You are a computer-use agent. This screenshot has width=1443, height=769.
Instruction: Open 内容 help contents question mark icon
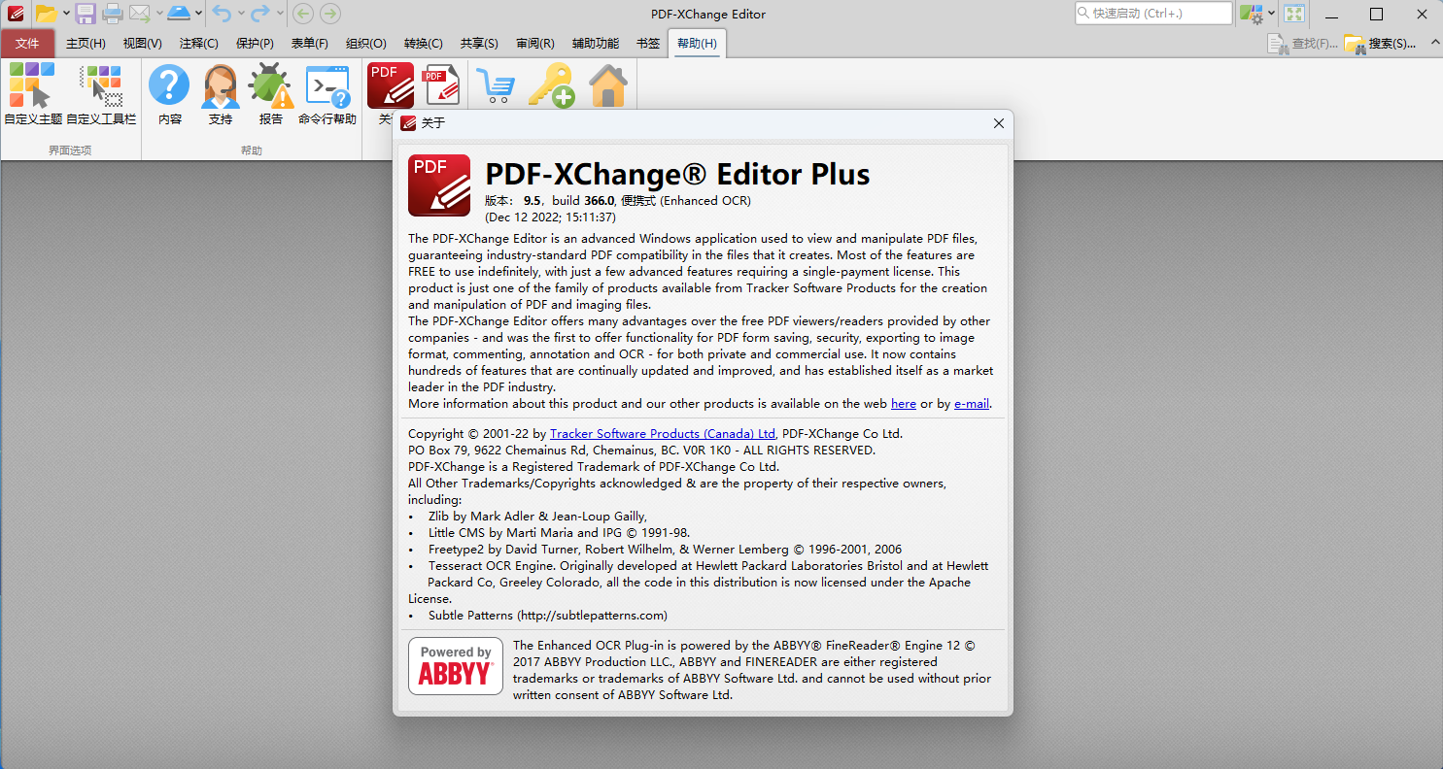170,94
